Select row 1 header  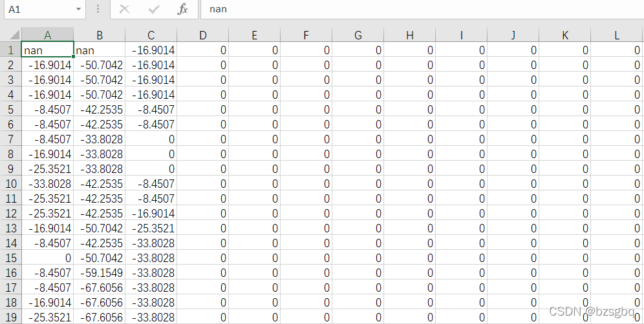click(x=11, y=50)
